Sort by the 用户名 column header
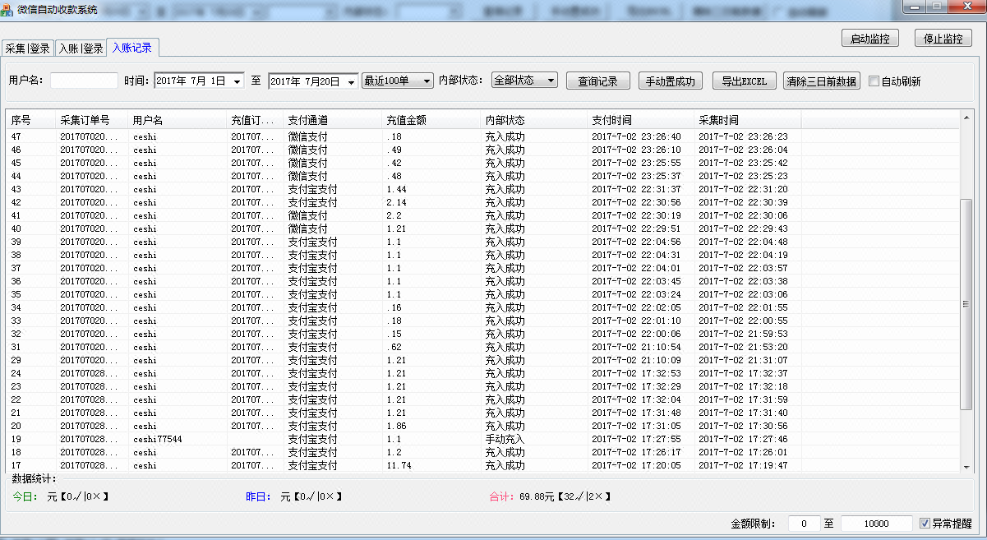Image resolution: width=987 pixels, height=540 pixels. (x=177, y=120)
